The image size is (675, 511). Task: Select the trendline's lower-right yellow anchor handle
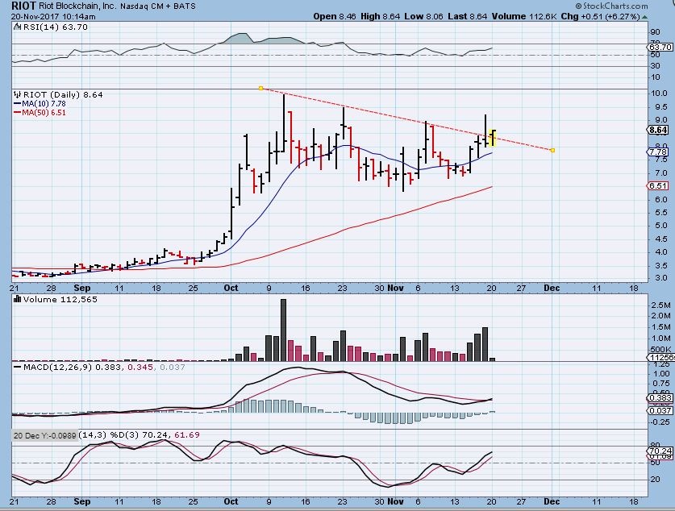point(552,150)
